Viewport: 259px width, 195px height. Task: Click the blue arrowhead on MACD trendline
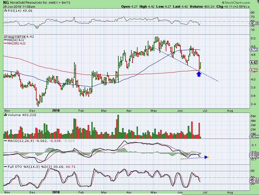coord(205,157)
